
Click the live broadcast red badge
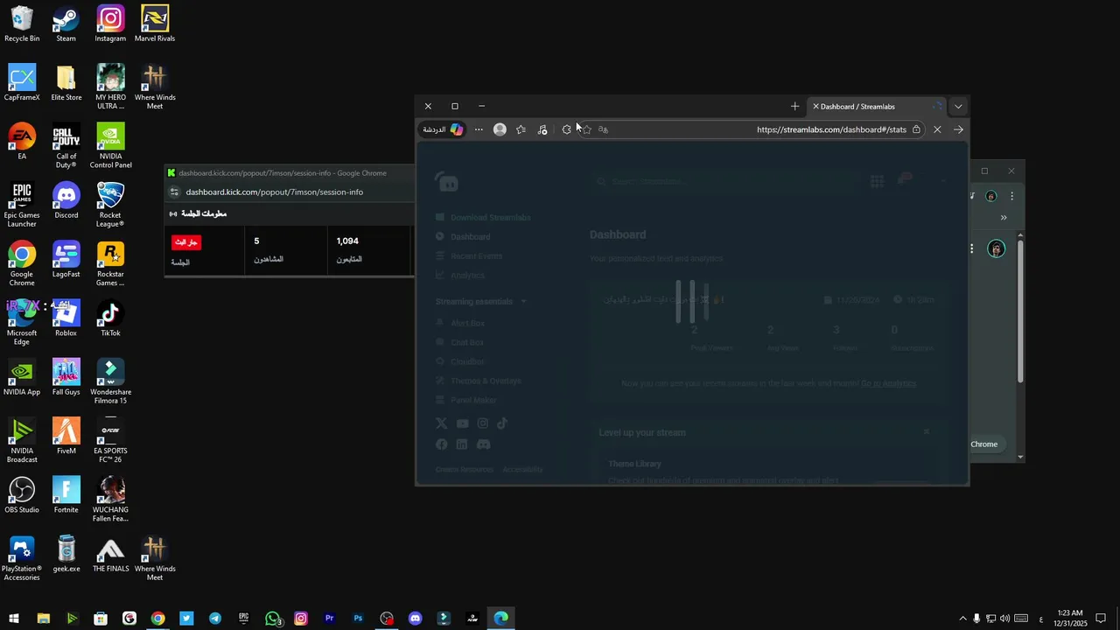pos(186,242)
